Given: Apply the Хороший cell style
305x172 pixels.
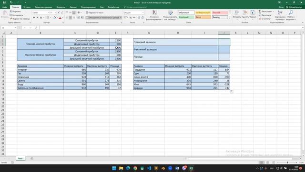Looking at the screenshot, I should [x=186, y=17].
